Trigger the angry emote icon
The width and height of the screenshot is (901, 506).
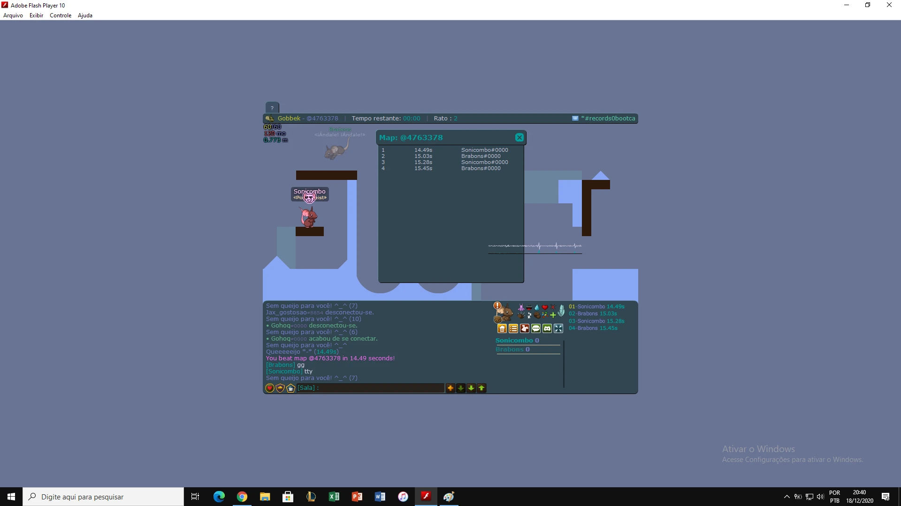[x=553, y=307]
